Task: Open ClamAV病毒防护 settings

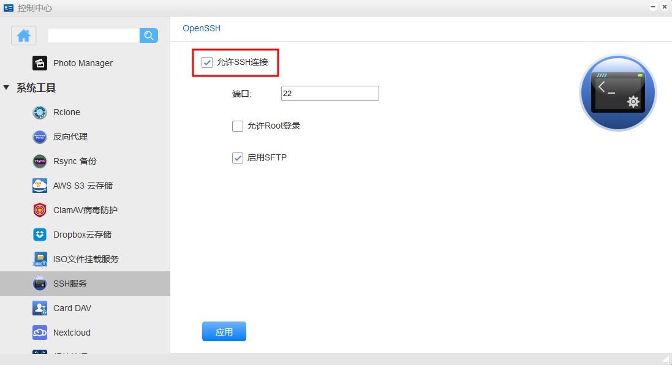Action: 85,210
